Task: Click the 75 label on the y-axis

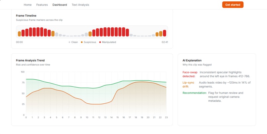Action: (23, 83)
